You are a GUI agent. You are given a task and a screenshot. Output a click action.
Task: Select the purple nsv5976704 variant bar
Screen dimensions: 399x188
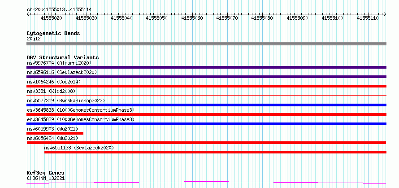click(206, 67)
